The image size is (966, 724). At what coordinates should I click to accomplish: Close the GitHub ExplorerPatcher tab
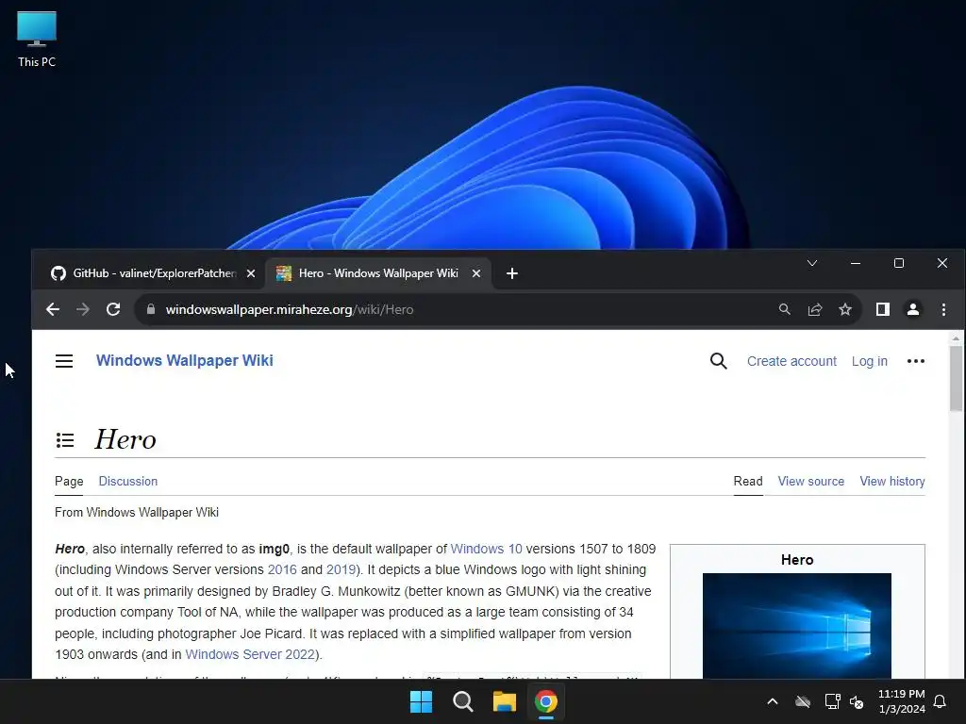pos(251,273)
